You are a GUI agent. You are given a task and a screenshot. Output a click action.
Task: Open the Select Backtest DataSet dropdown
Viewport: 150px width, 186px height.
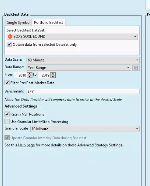pos(72,37)
